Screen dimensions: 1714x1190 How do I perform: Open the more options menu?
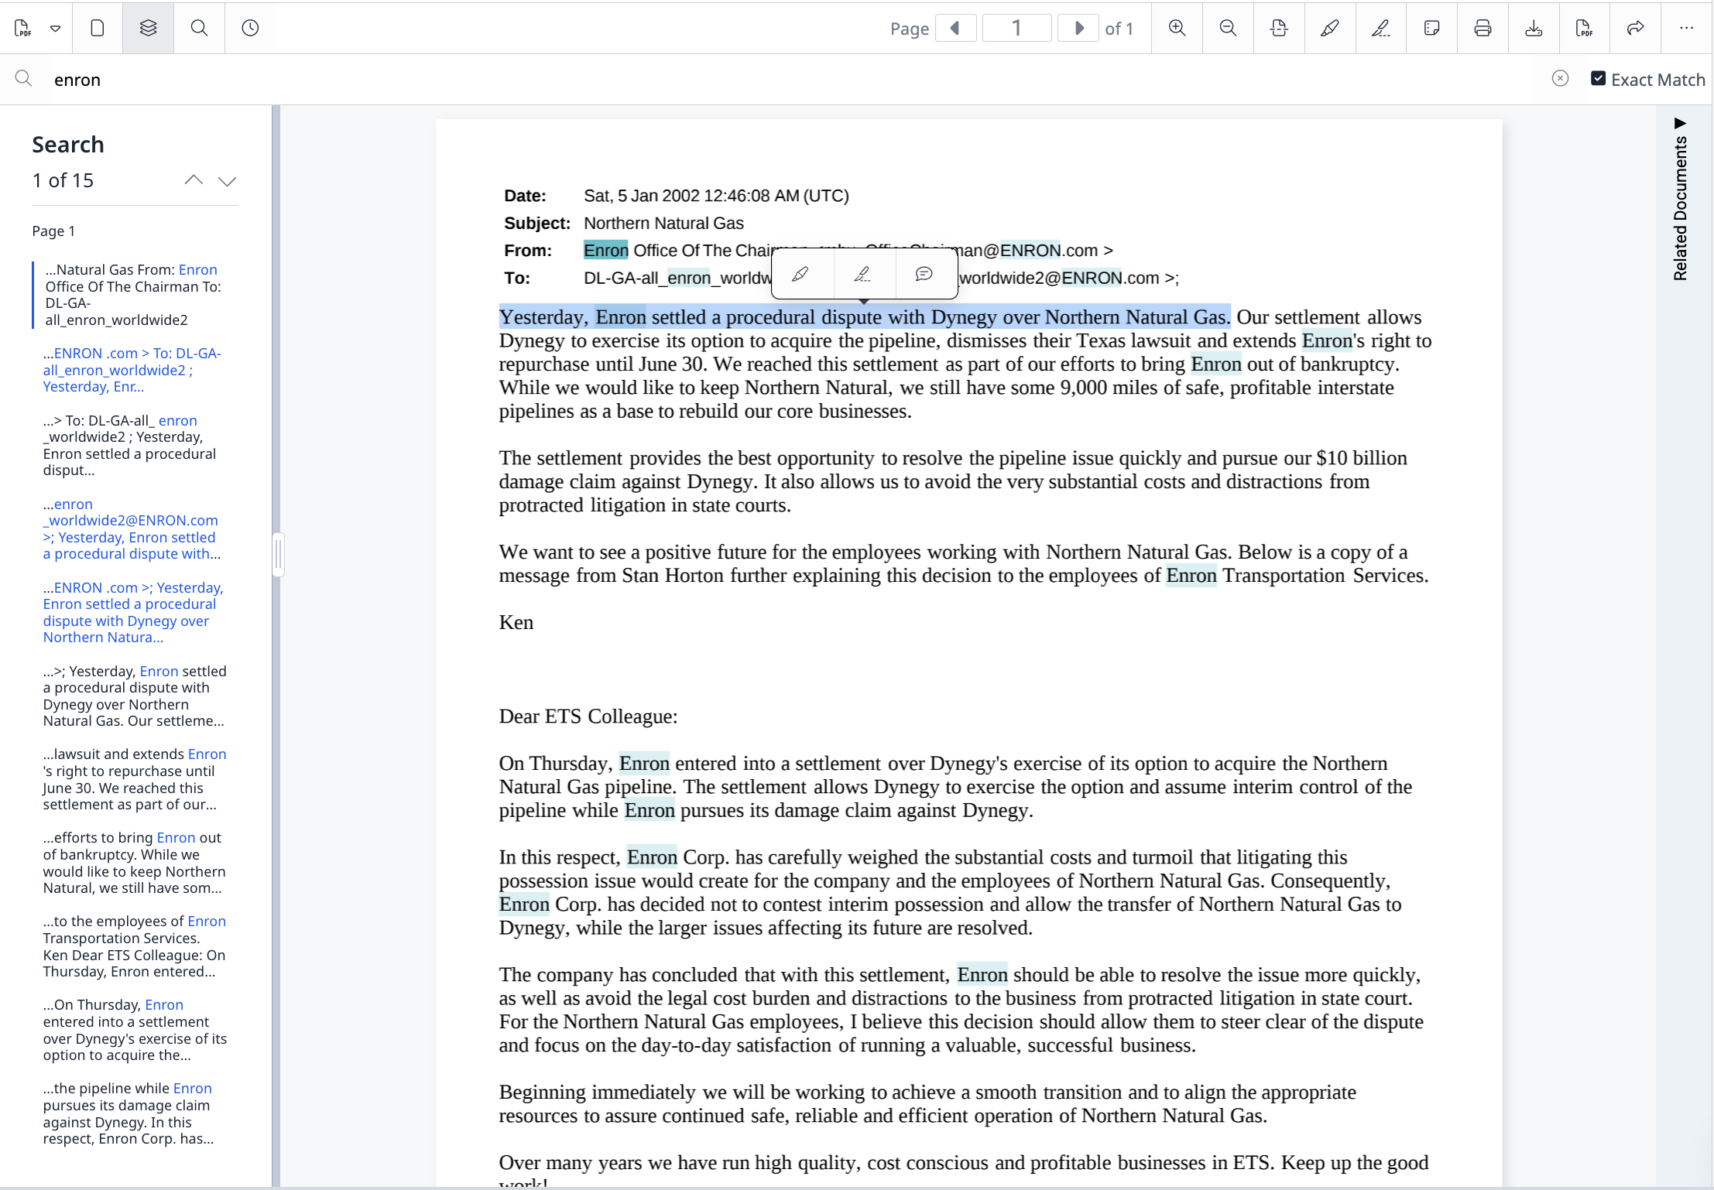point(1688,28)
